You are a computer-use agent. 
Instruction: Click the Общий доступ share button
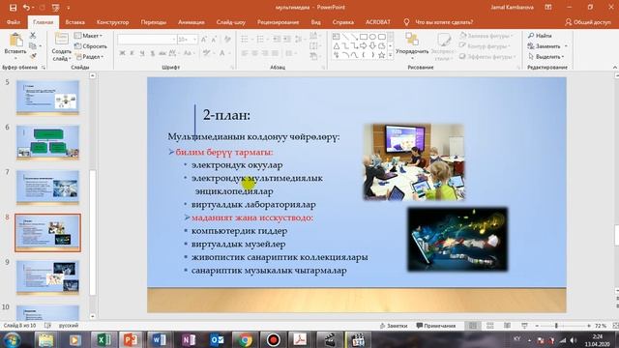point(588,22)
